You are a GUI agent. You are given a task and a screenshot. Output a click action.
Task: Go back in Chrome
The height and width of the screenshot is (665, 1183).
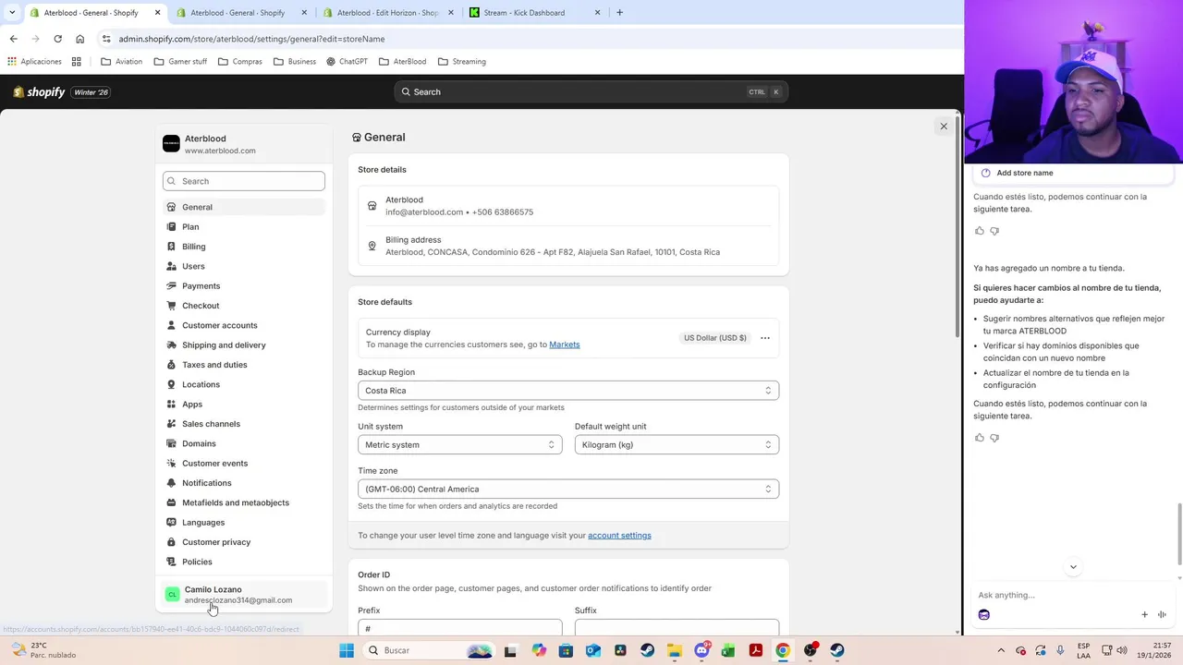pos(13,39)
